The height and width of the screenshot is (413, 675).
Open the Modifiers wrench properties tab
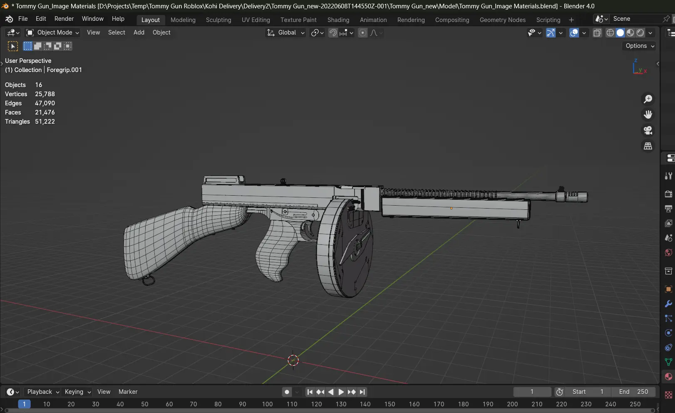point(668,304)
